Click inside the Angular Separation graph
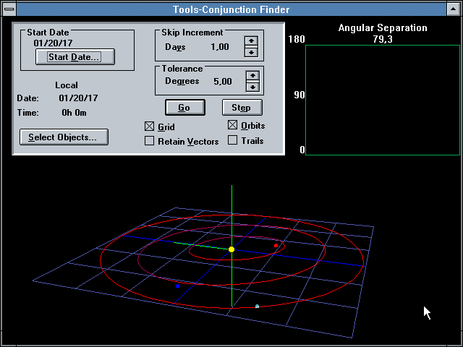Screen dimensions: 463x347 click(382, 100)
